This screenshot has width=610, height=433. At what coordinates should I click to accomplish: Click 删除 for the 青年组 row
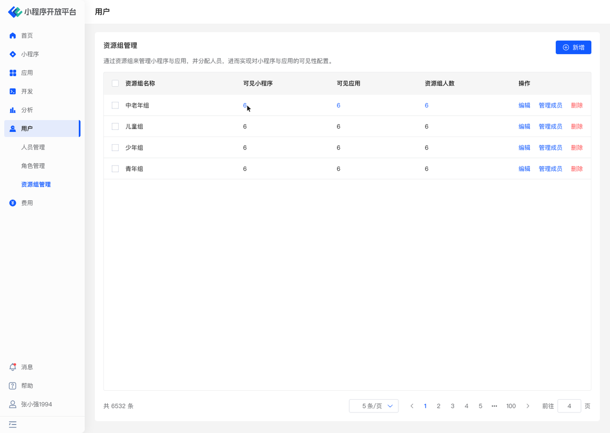[577, 169]
